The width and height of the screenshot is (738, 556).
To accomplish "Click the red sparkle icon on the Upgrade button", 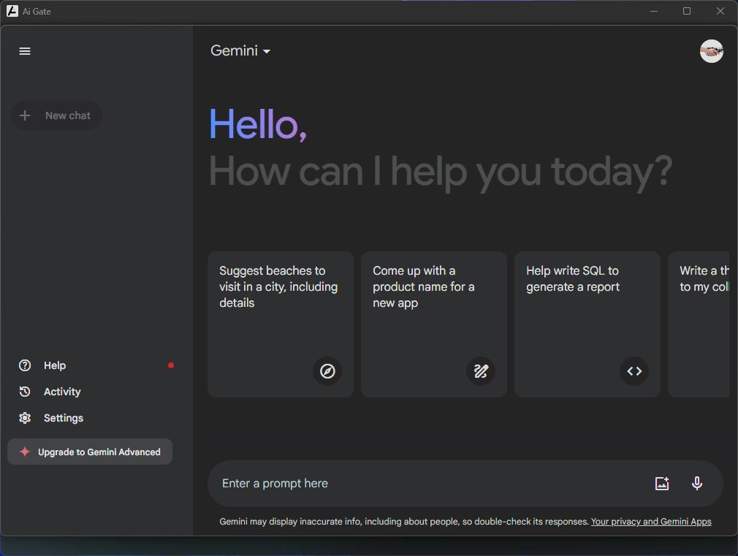I will coord(25,452).
